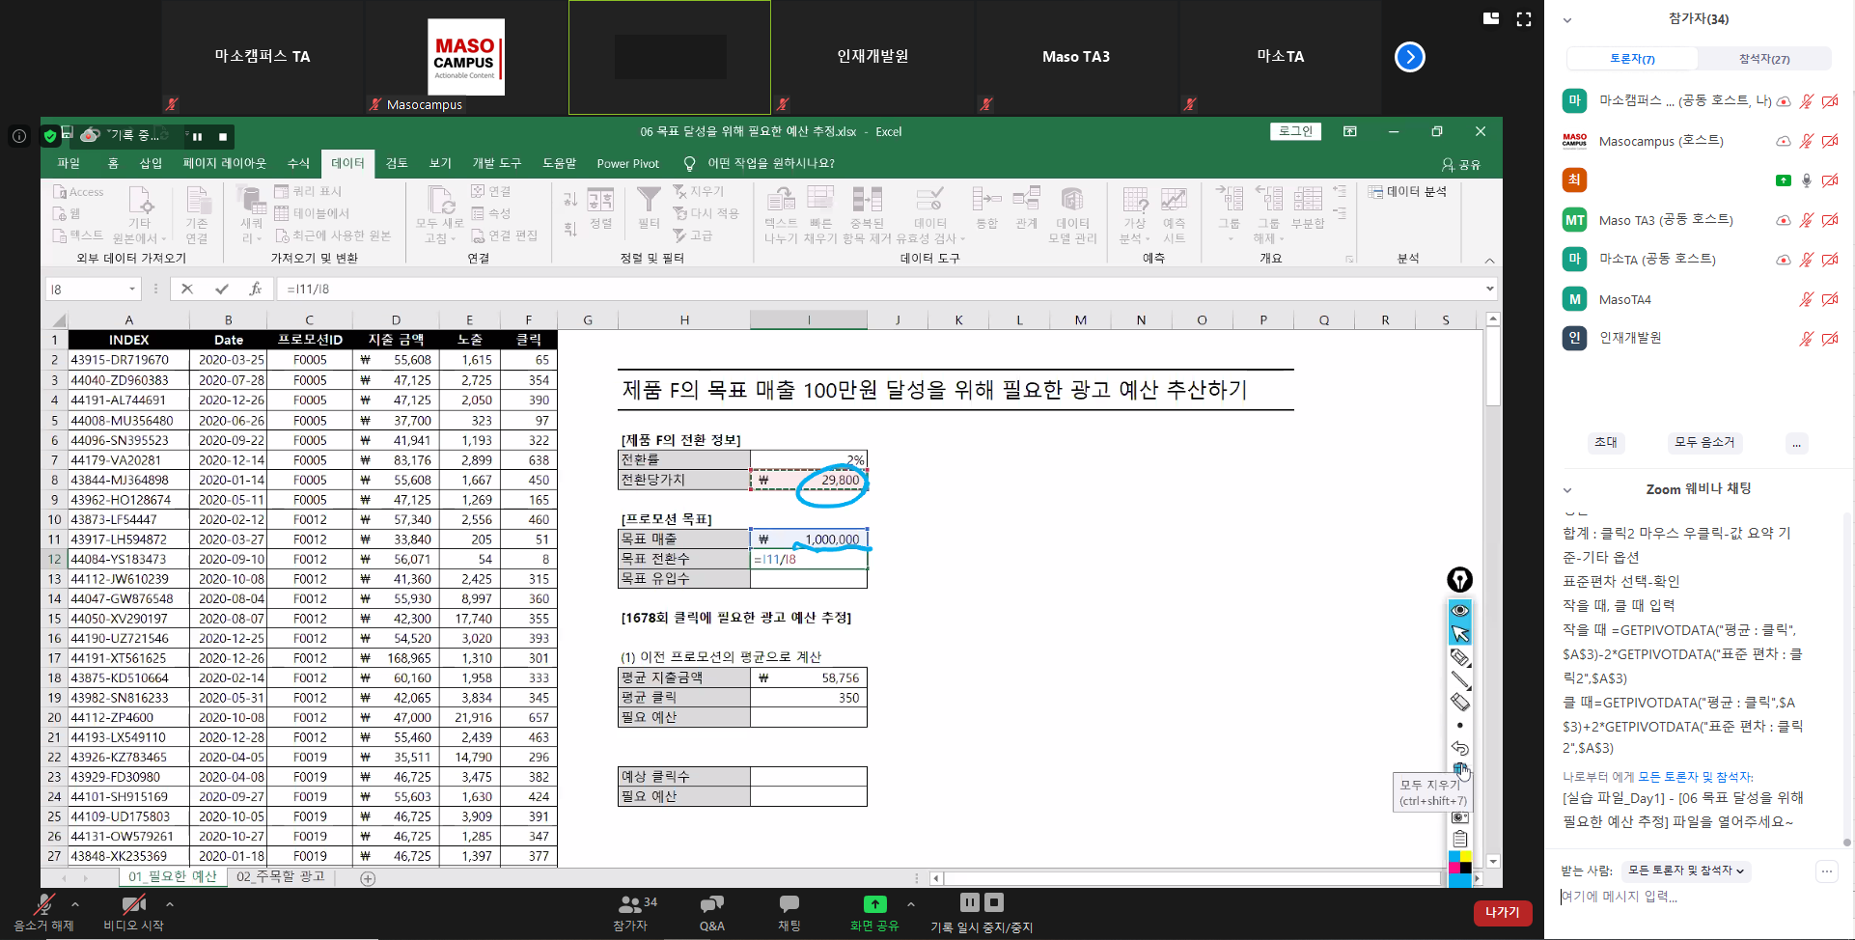
Task: Click the chat message input field
Action: [1689, 897]
